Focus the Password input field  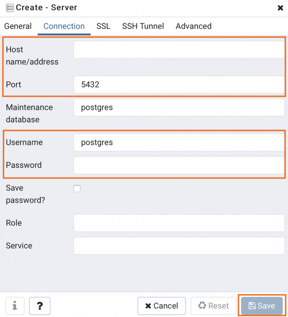[x=179, y=165]
